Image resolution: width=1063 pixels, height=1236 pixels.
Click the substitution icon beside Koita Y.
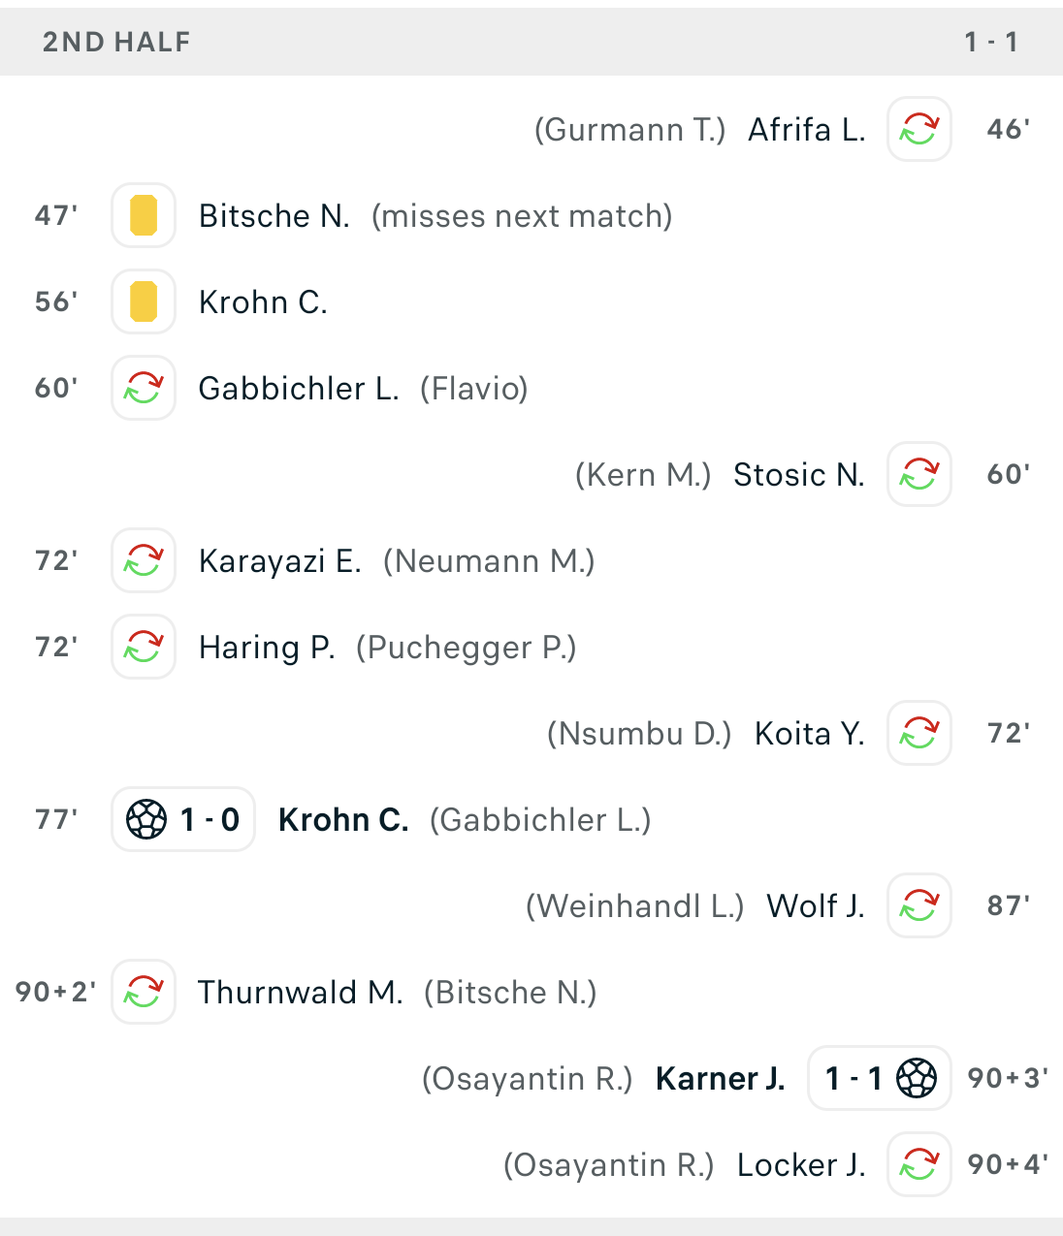918,733
